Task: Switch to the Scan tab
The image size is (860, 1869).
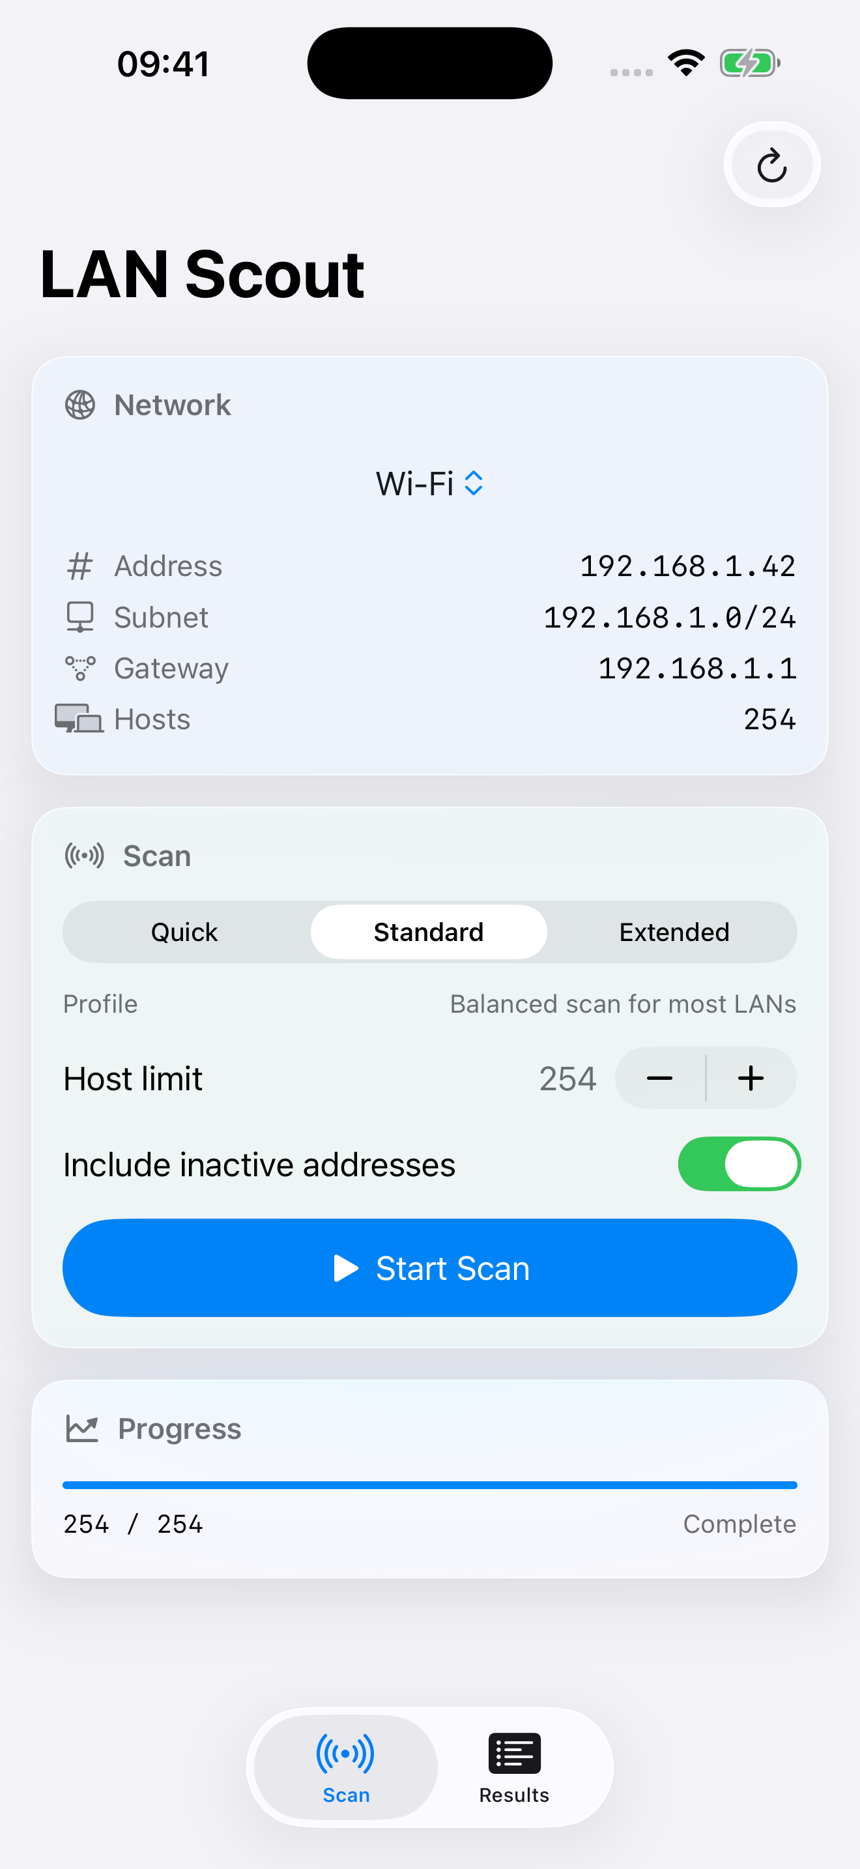Action: pos(346,1768)
